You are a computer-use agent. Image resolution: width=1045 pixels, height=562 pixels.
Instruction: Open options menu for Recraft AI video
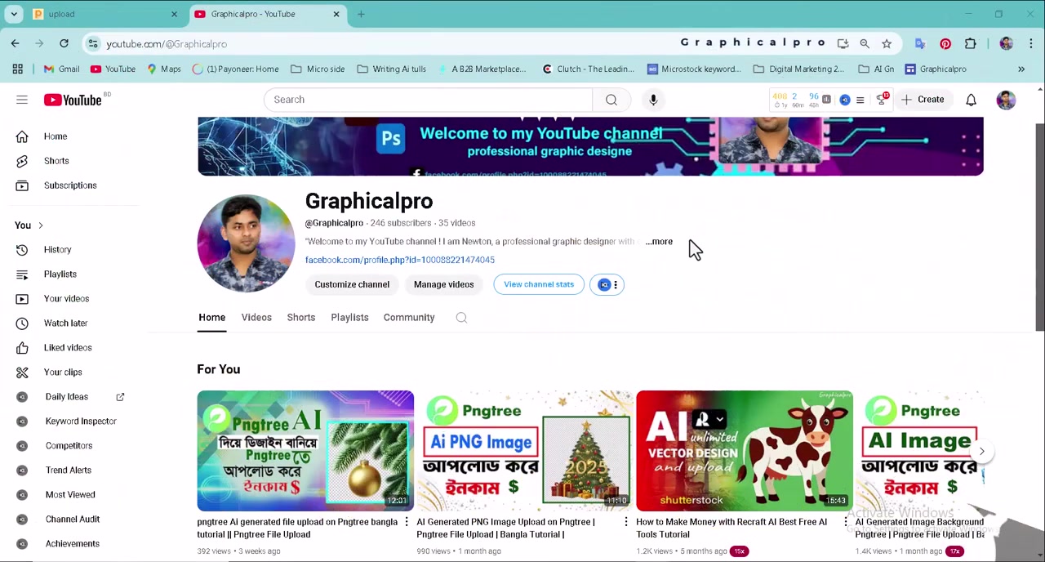846,522
